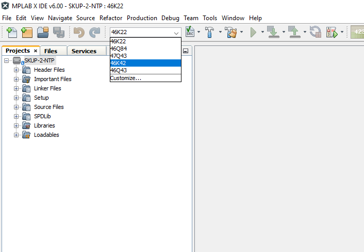Click the Debug Project icon
The image size is (364, 252).
(332, 32)
